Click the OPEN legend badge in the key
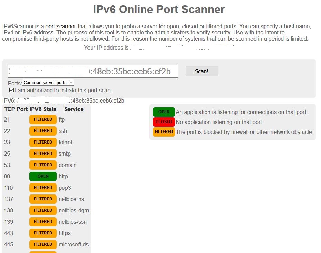The height and width of the screenshot is (253, 321). (164, 112)
